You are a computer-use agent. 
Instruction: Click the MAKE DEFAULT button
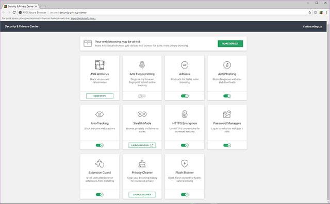[x=230, y=44]
